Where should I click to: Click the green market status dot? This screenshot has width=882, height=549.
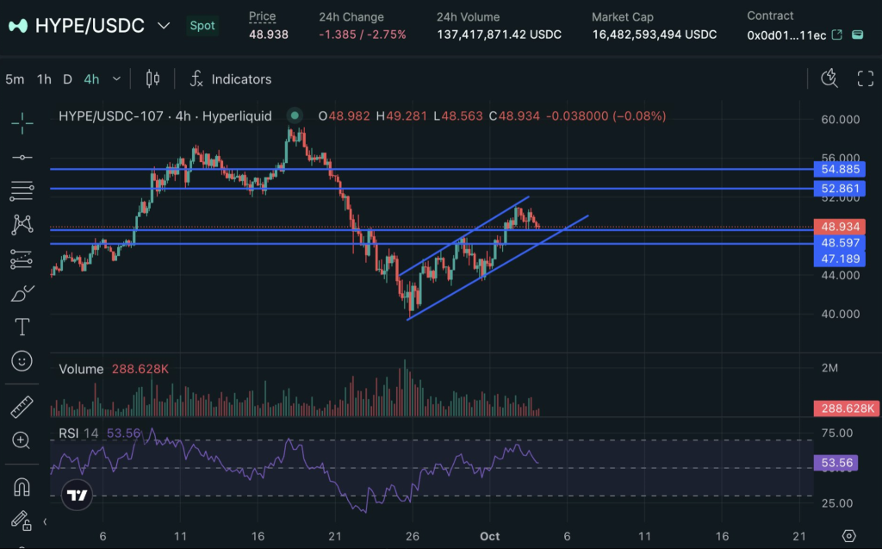(x=295, y=116)
